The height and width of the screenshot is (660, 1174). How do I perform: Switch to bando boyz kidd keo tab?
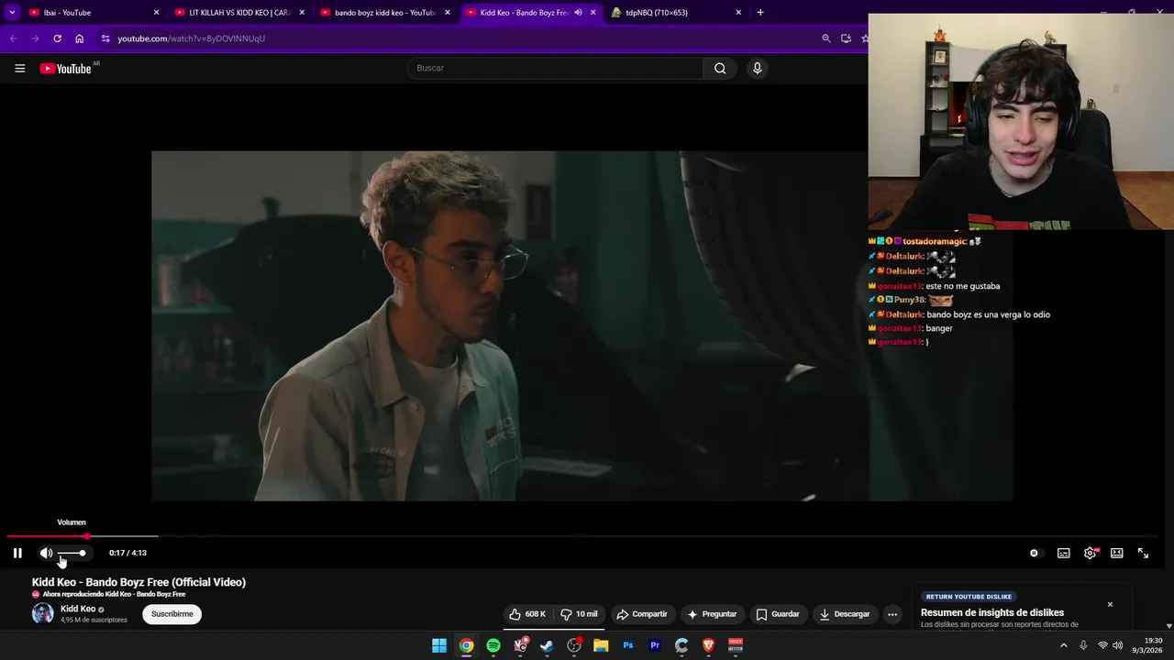[x=385, y=13]
